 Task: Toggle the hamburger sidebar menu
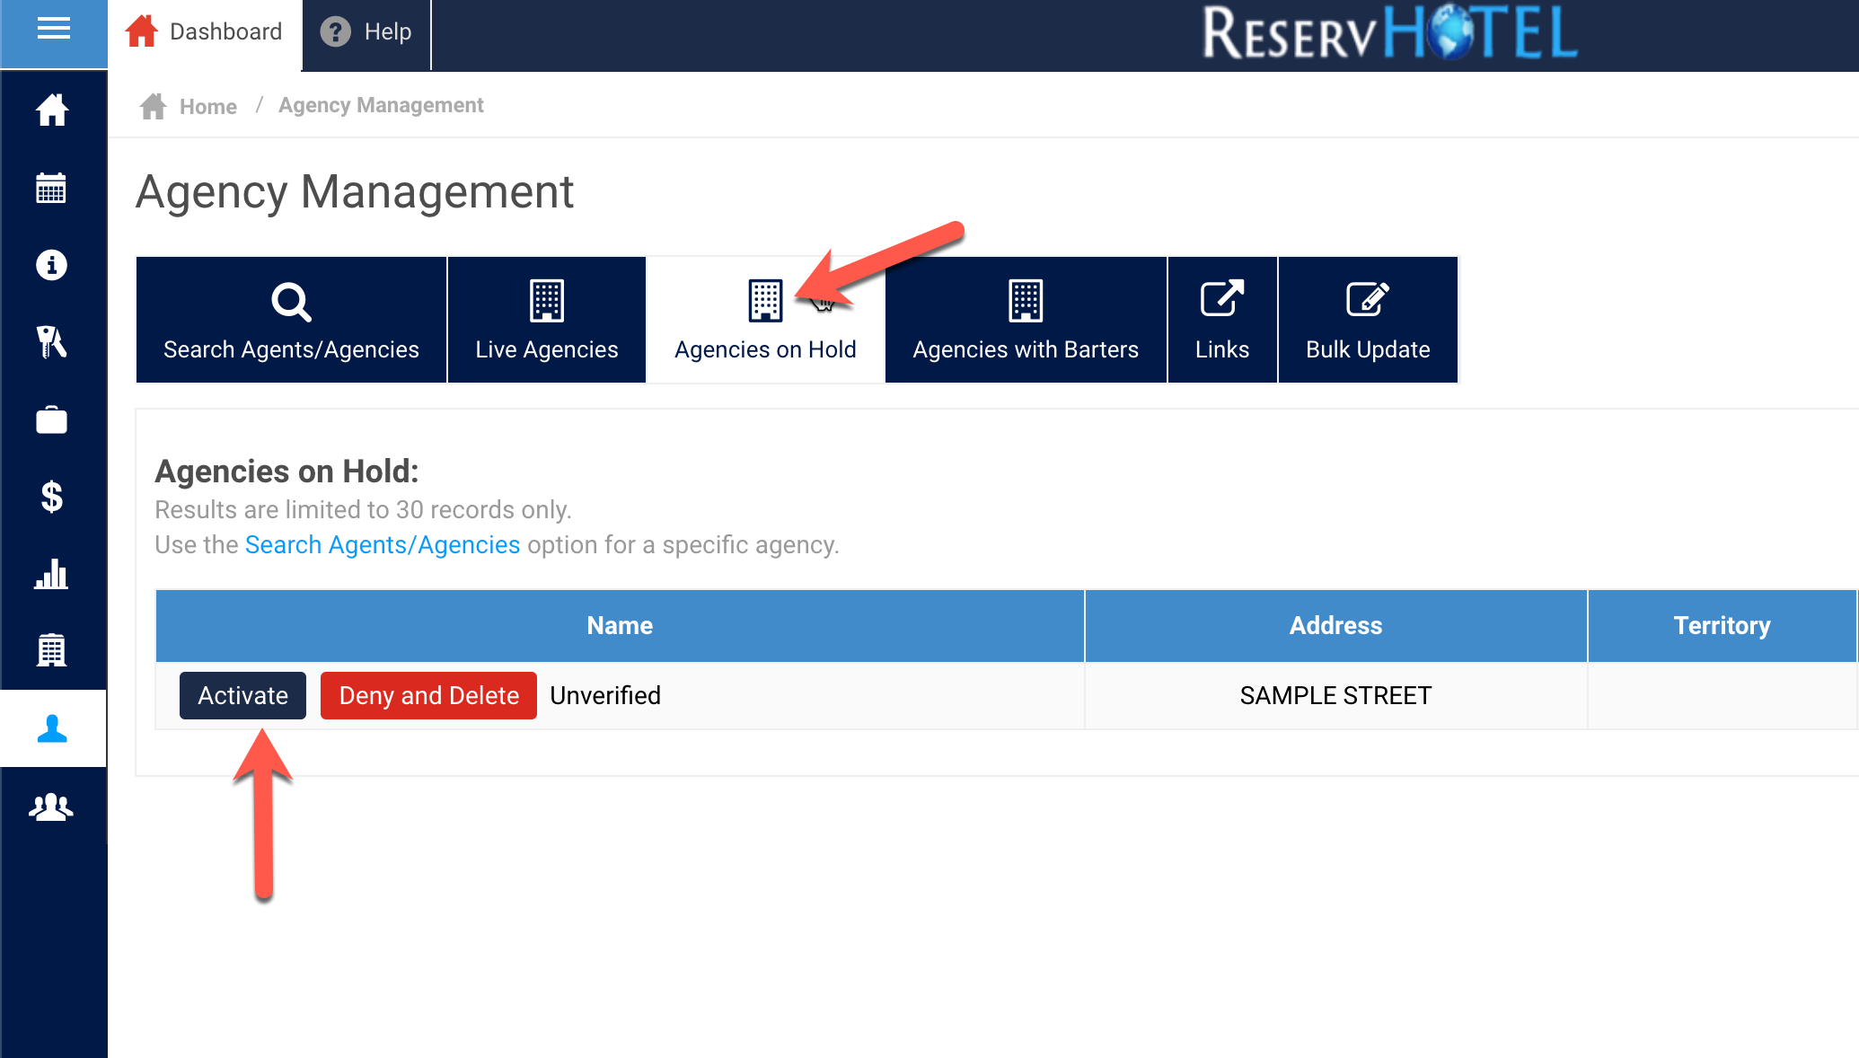(53, 30)
